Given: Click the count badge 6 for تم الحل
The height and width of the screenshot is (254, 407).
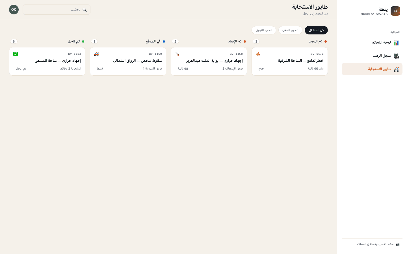Looking at the screenshot, I should 14,41.
